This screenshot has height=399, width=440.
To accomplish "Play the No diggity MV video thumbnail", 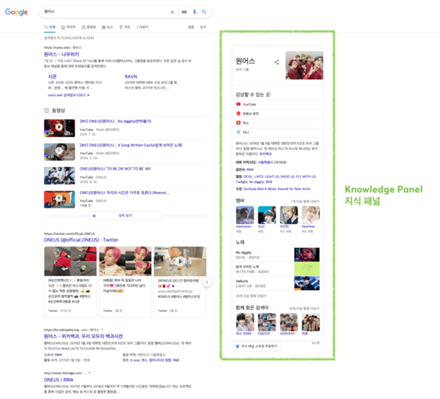I will pos(59,128).
